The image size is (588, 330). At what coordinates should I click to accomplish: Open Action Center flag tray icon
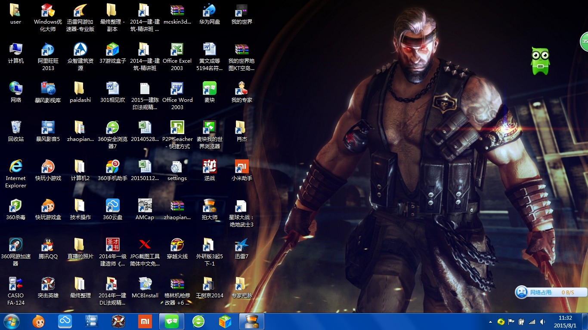tap(511, 322)
